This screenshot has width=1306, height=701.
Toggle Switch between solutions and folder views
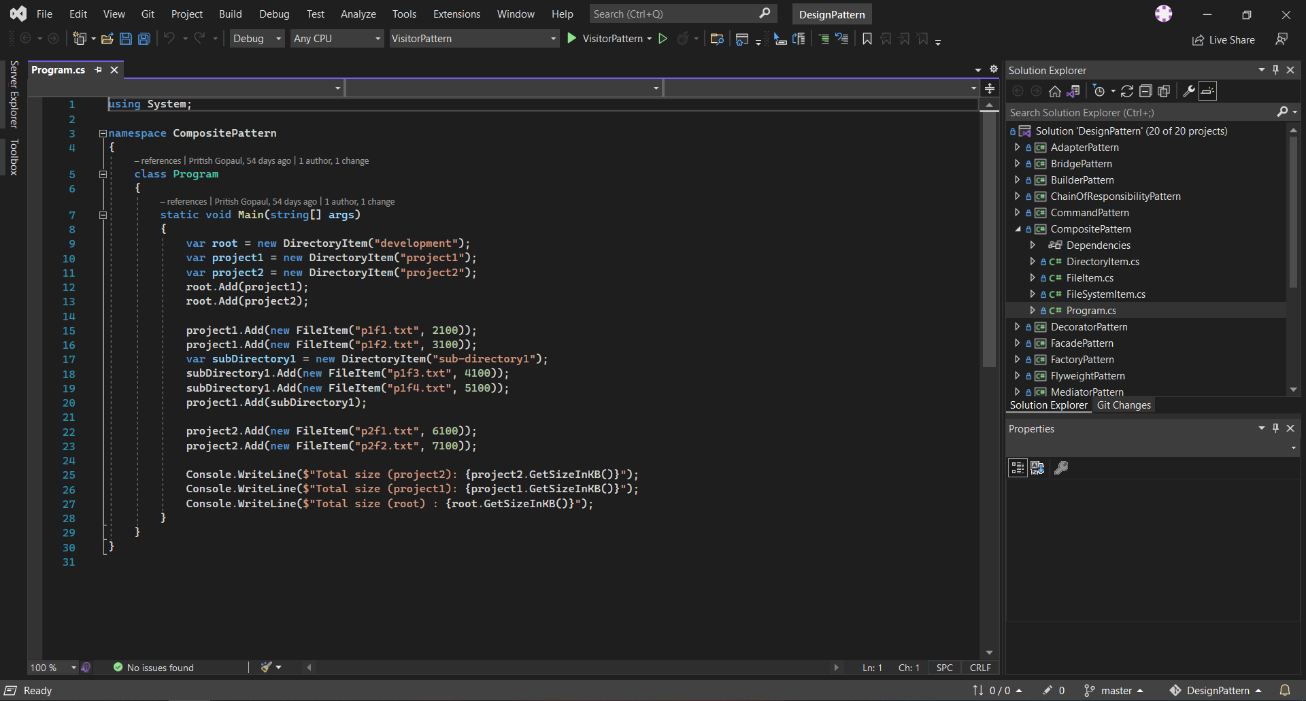pyautogui.click(x=1073, y=91)
